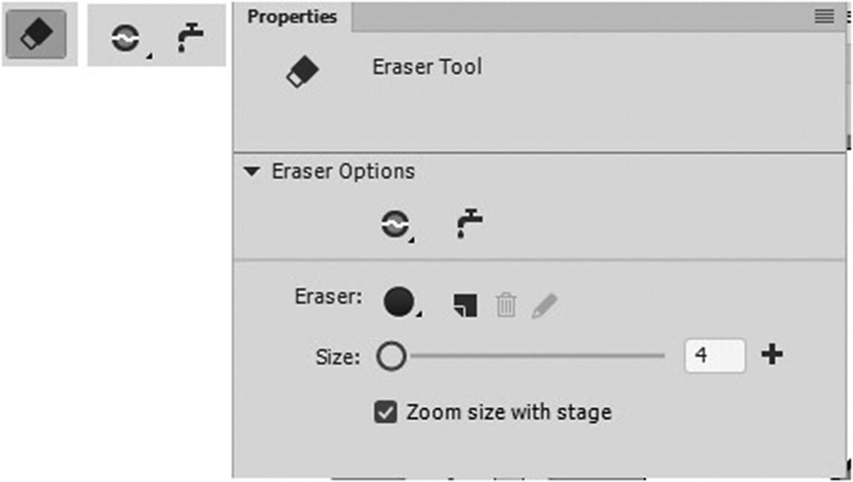Click the delete brush trash icon
The width and height of the screenshot is (853, 482).
click(x=505, y=304)
